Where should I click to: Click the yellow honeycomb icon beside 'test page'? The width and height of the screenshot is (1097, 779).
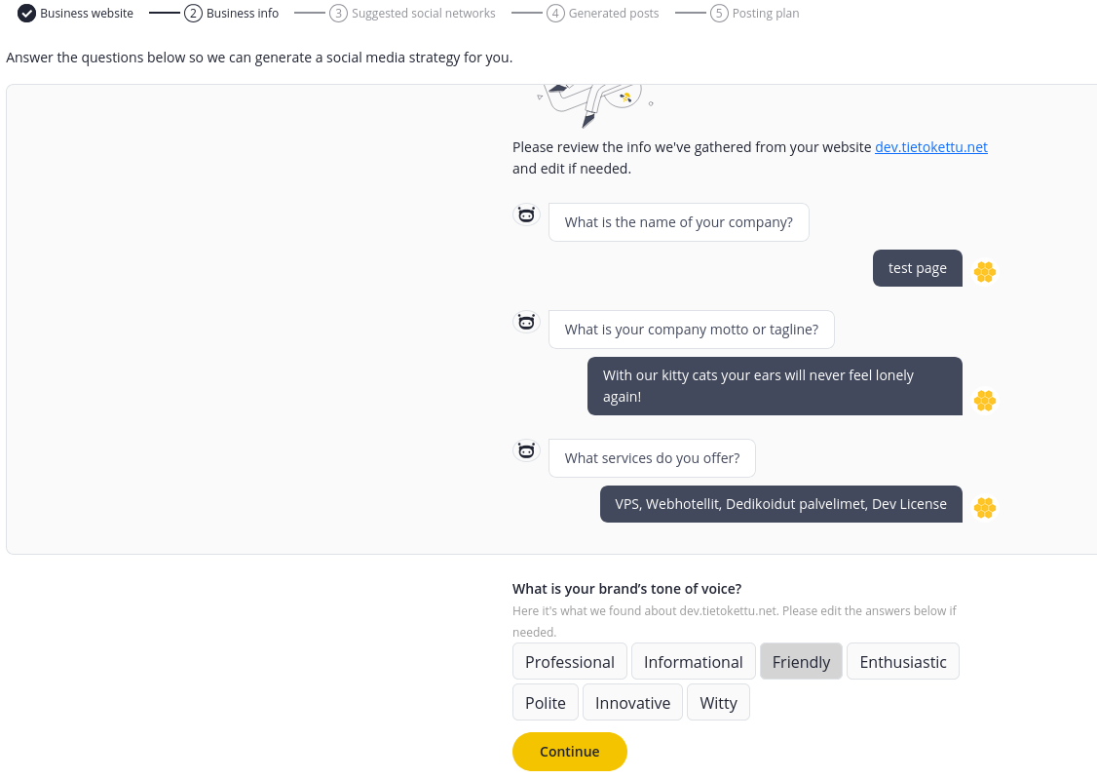[x=985, y=272]
